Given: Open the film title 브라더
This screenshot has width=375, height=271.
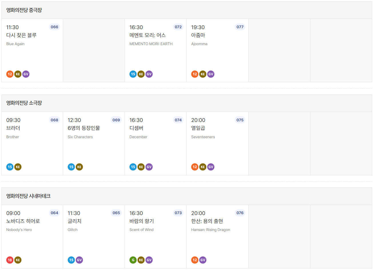Looking at the screenshot, I should point(13,128).
